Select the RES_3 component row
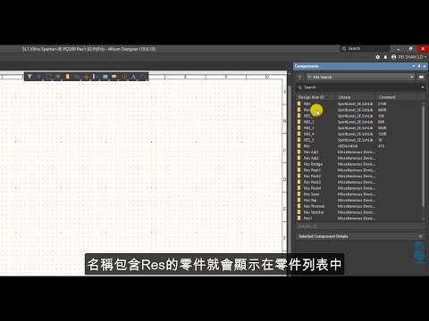Viewport: 429px width, 321px height. (359, 128)
